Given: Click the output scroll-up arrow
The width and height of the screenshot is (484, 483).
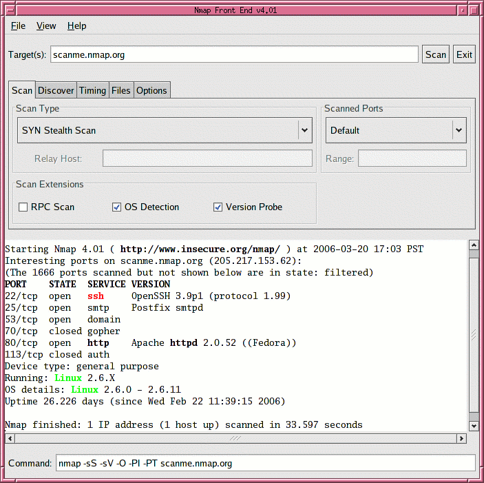Looking at the screenshot, I should 474,245.
